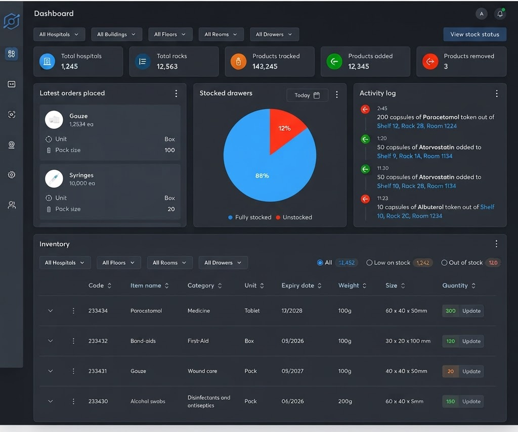Click the red 12% unstocked pie slice
518x432 pixels.
point(284,129)
